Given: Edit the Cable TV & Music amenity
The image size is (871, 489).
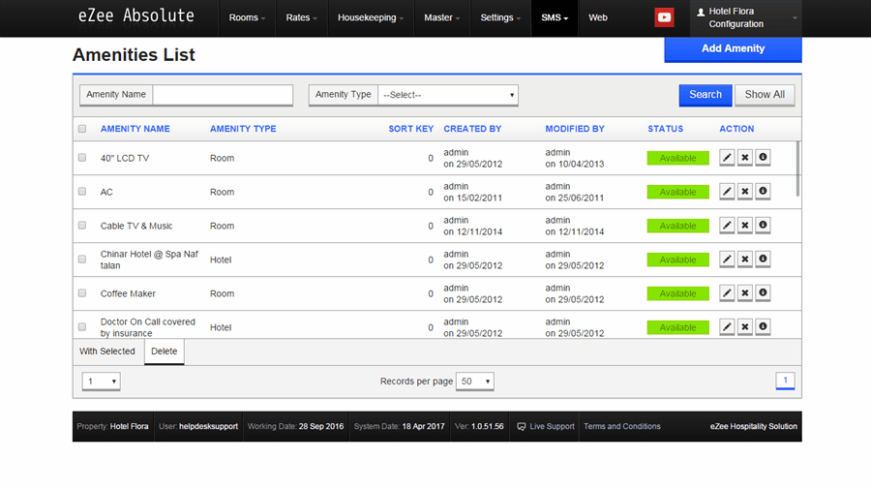Looking at the screenshot, I should [727, 226].
